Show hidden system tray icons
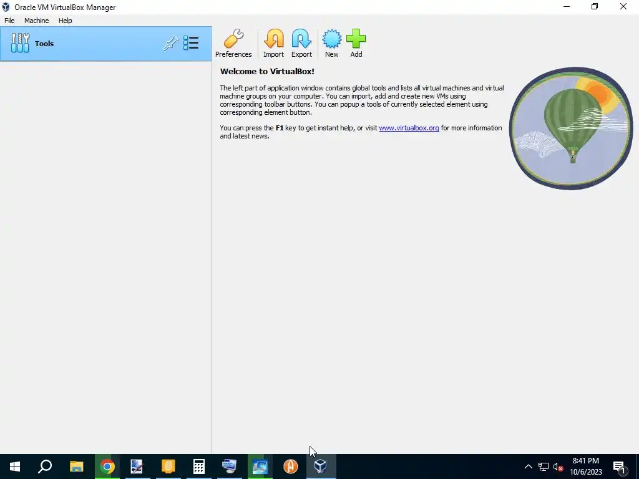Viewport: 639px width, 479px height. click(x=528, y=467)
